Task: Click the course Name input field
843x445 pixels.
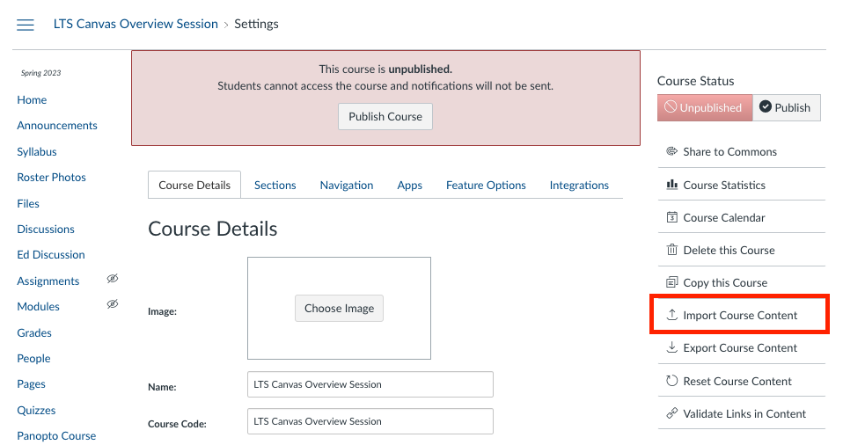Action: 370,384
